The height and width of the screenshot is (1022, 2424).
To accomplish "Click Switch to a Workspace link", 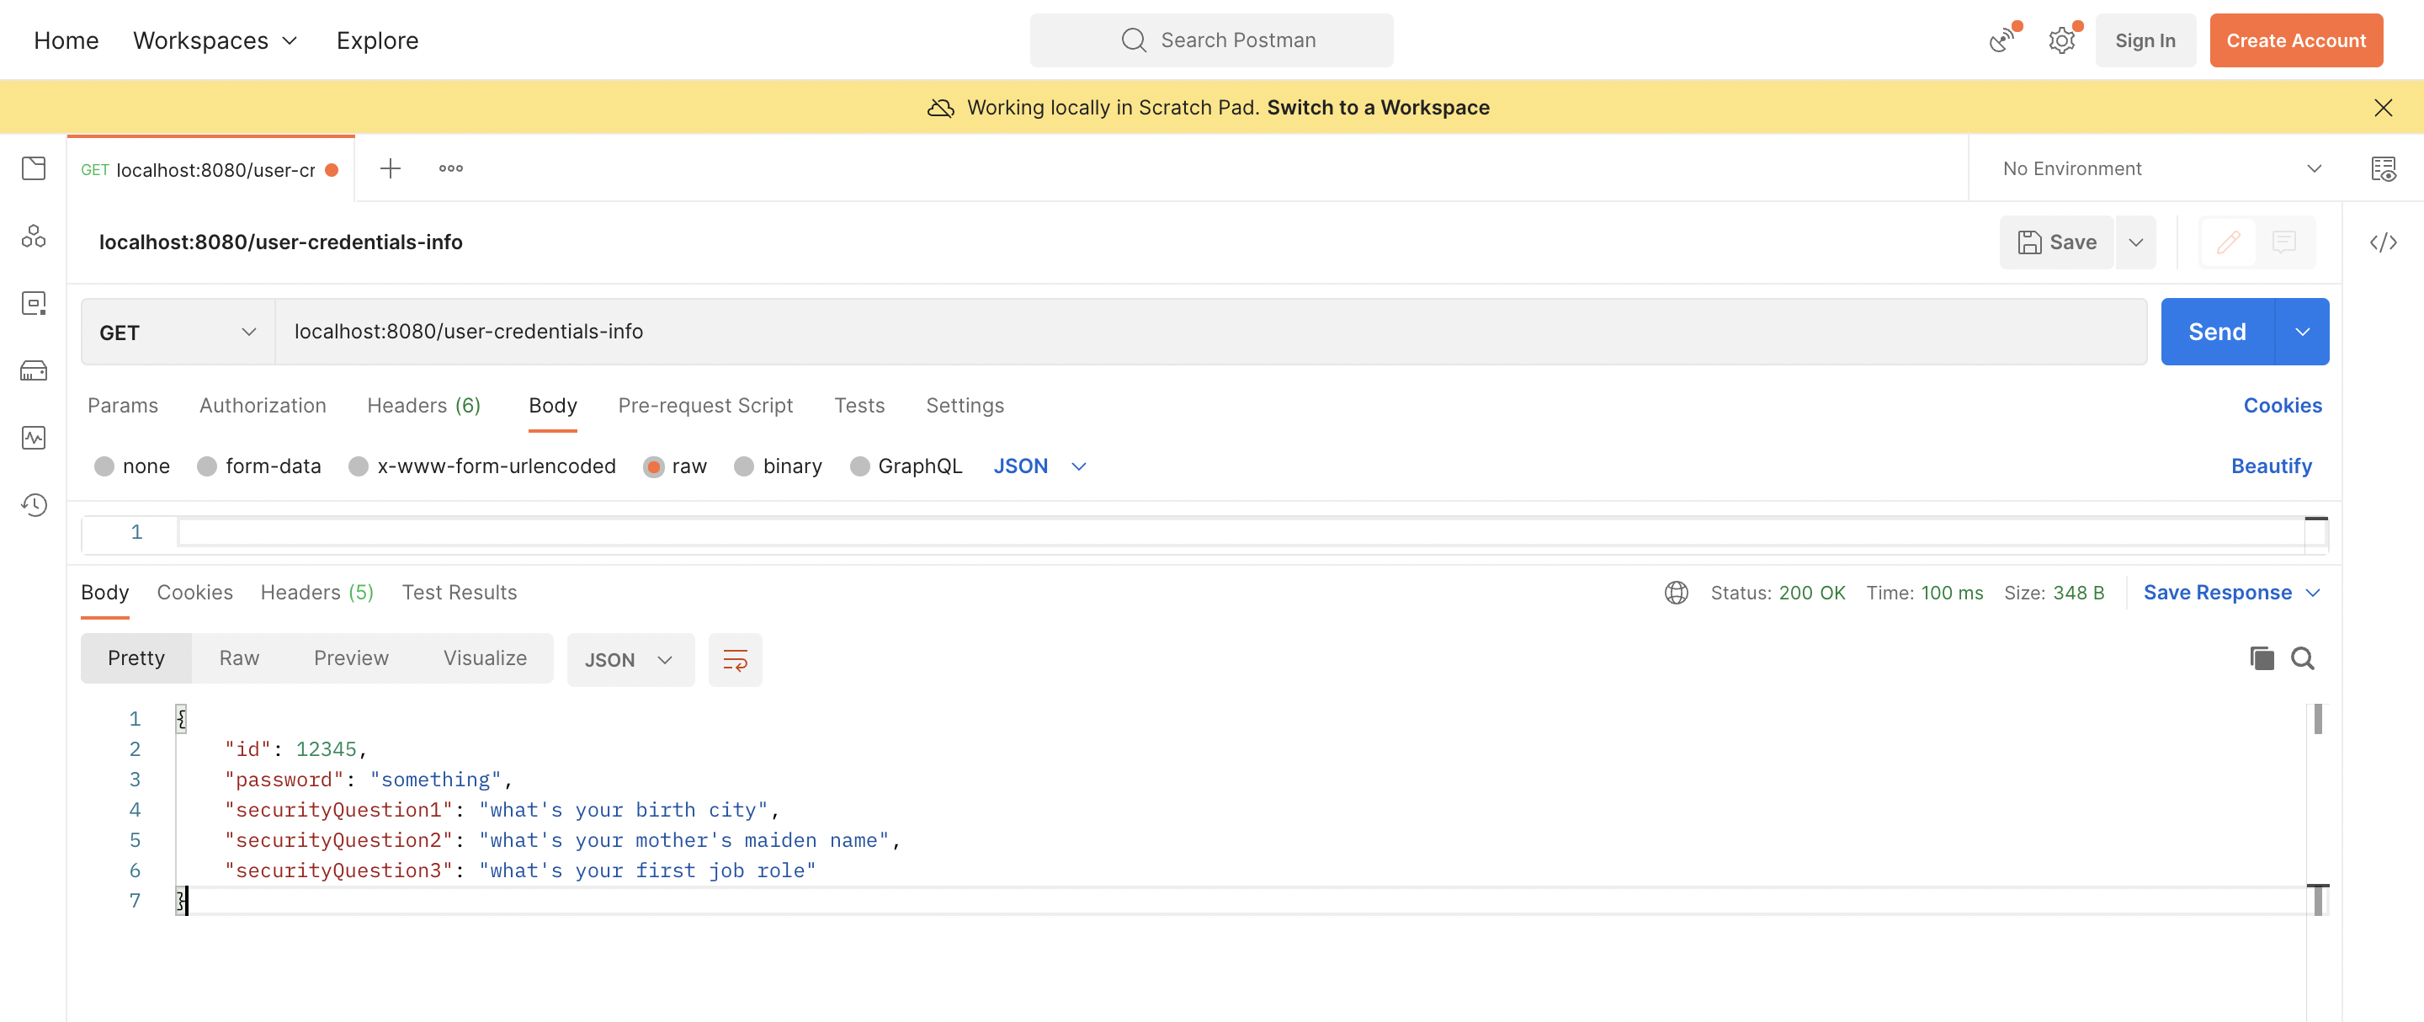I will tap(1378, 107).
